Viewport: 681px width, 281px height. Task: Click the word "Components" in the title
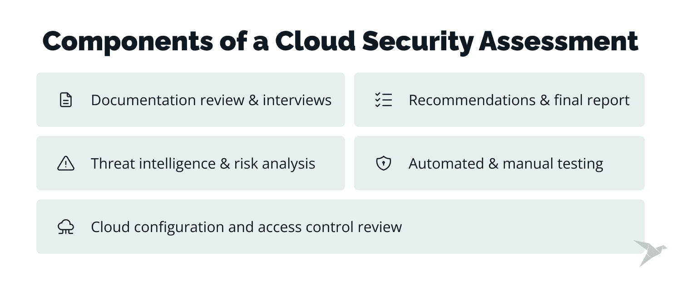tap(128, 42)
